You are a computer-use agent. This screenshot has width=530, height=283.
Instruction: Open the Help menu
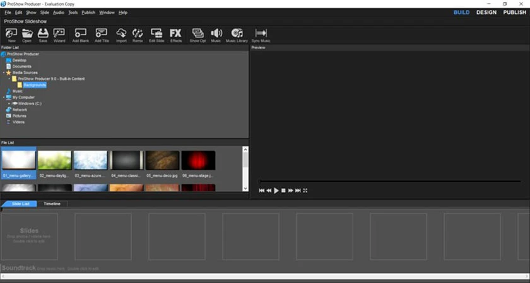(x=123, y=13)
